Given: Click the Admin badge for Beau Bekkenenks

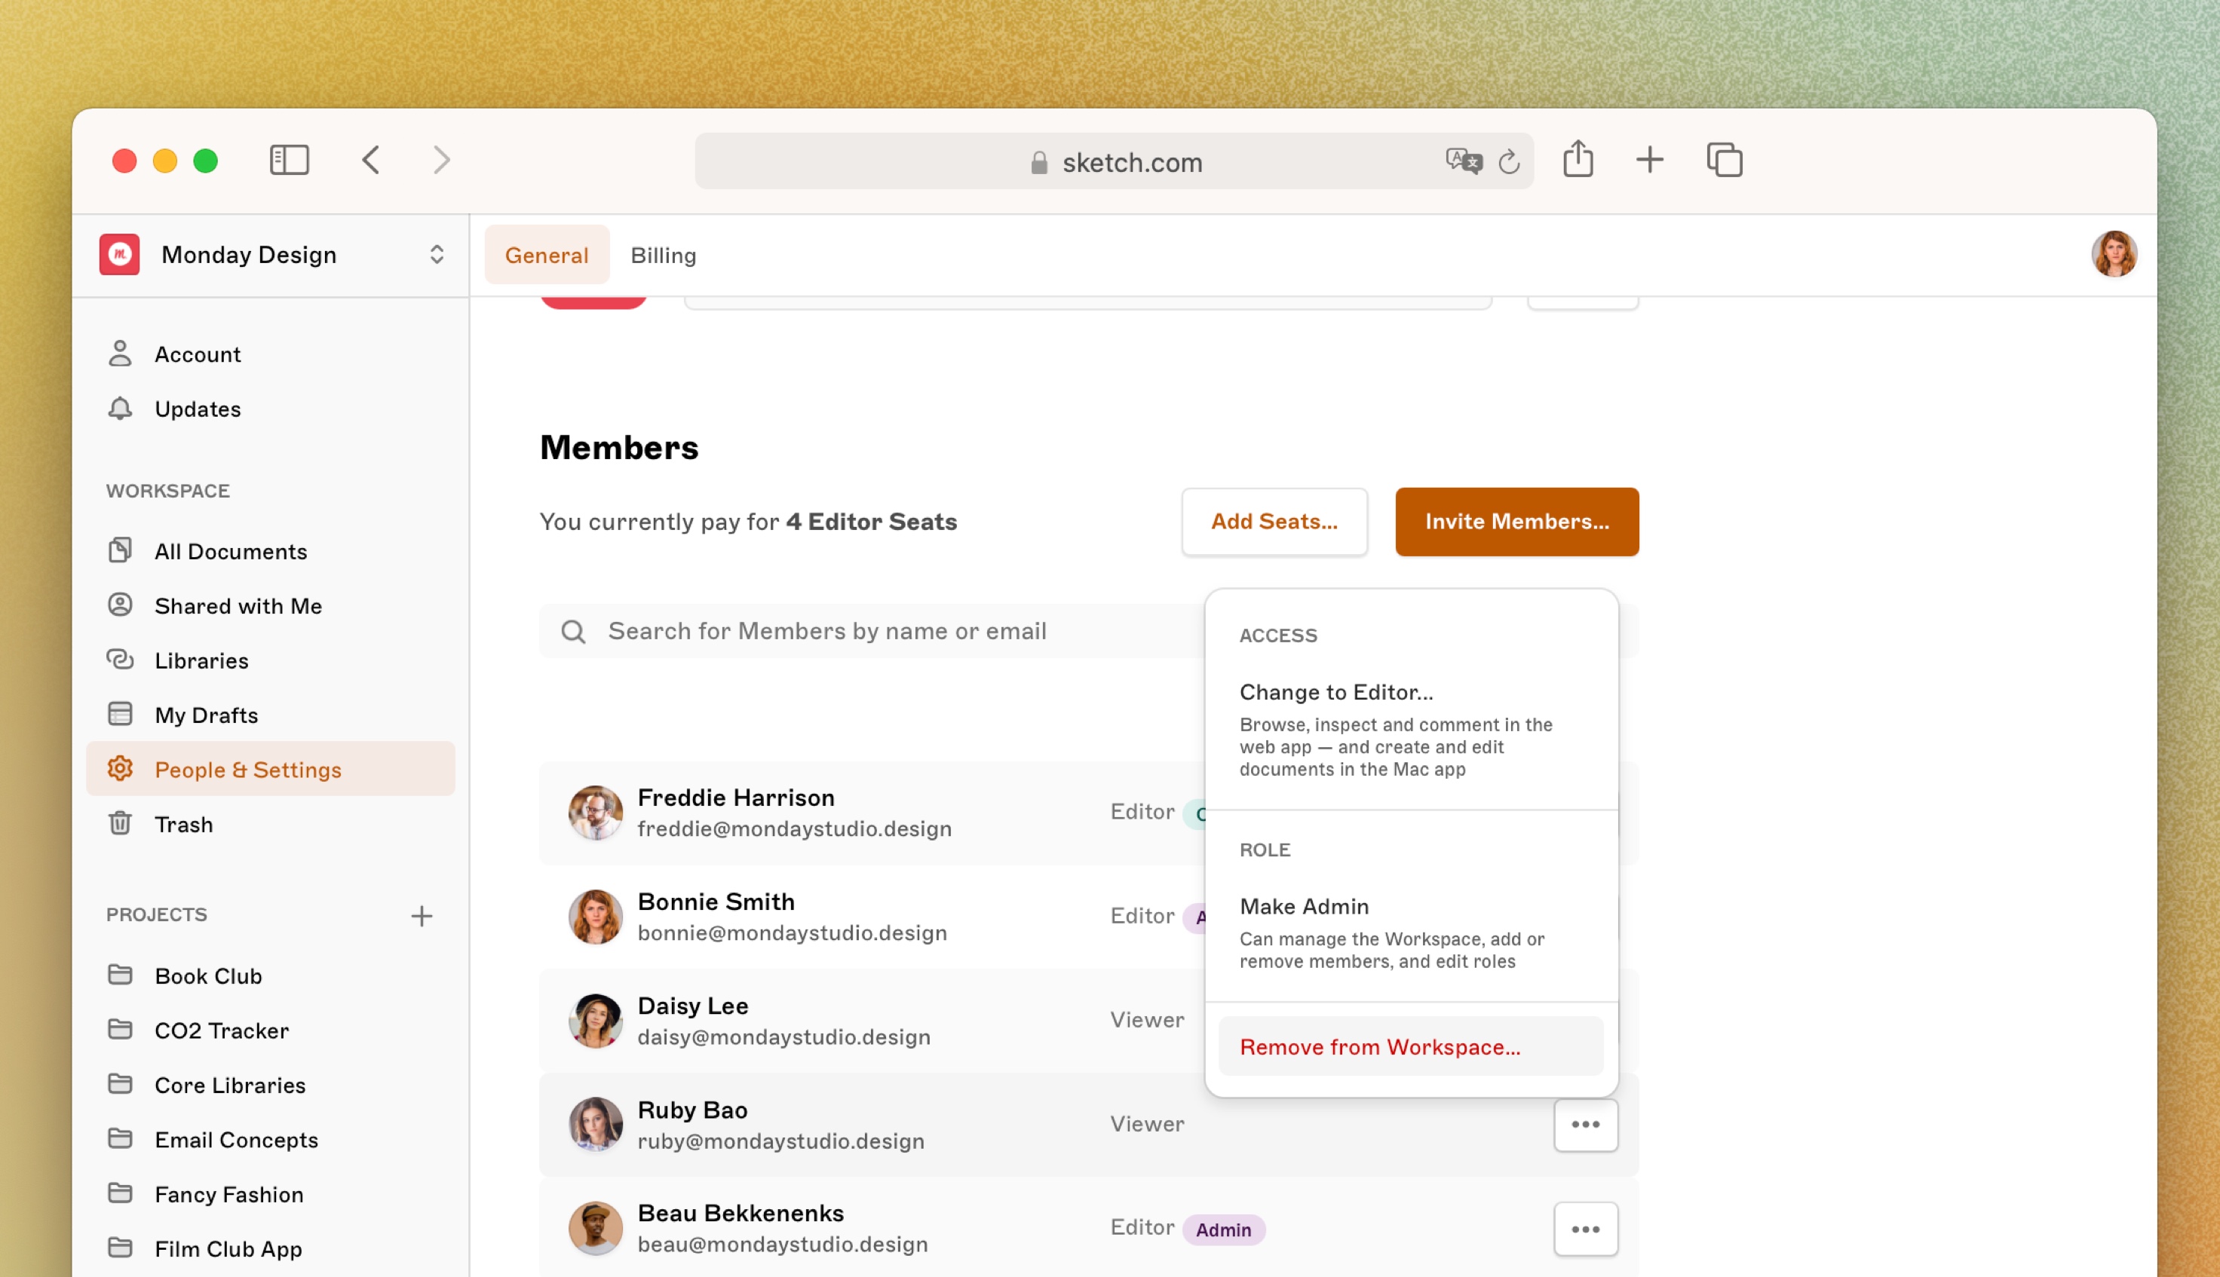Looking at the screenshot, I should [x=1222, y=1229].
